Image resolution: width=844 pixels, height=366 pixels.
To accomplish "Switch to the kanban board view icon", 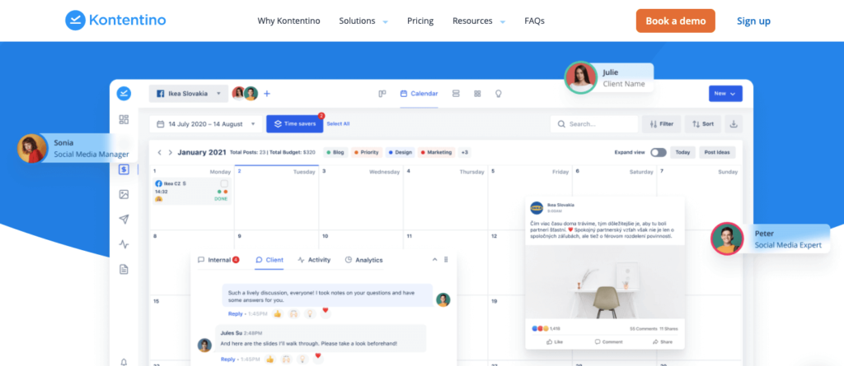I will coord(382,94).
